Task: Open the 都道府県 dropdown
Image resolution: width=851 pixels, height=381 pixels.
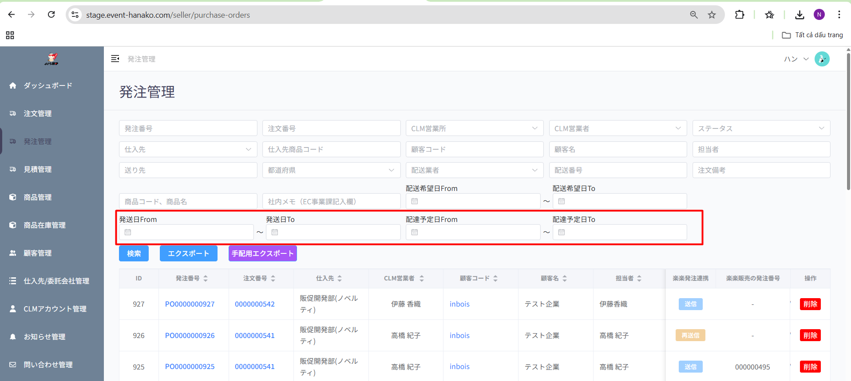Action: (x=331, y=170)
